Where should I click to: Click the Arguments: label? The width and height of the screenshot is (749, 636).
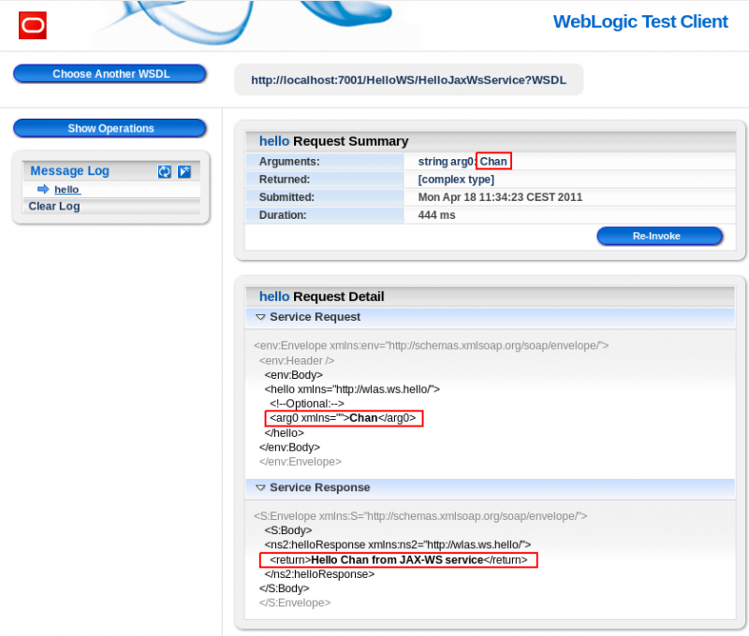(x=289, y=162)
